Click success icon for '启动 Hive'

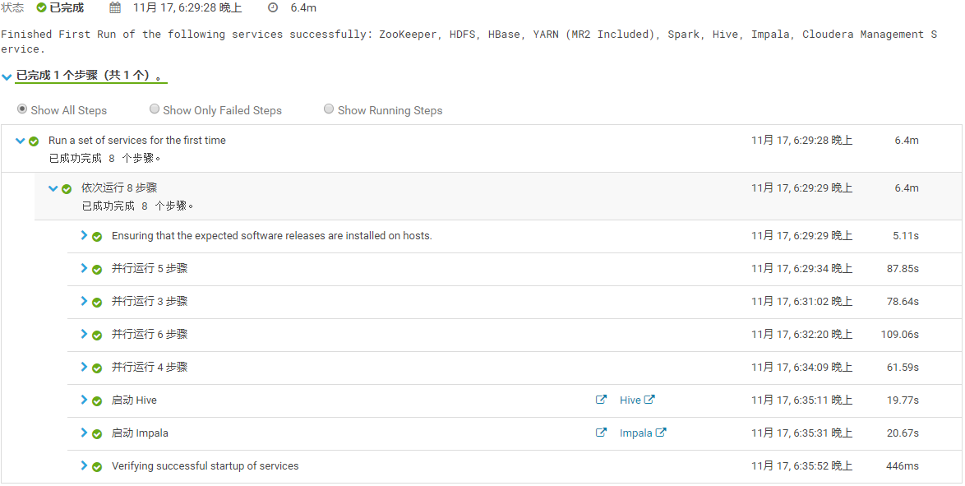(x=97, y=401)
